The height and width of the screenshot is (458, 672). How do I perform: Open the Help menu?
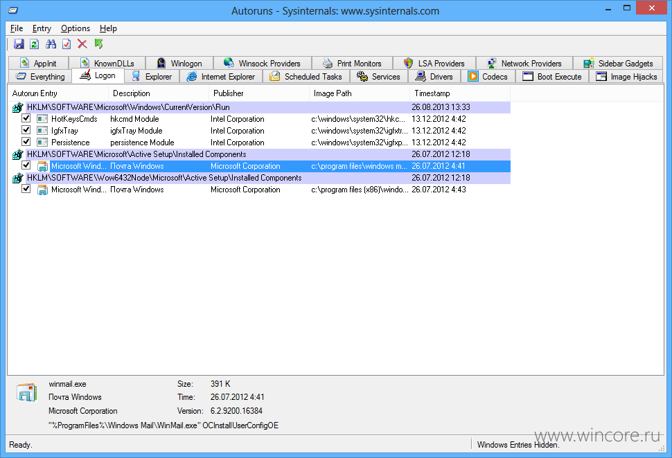108,28
